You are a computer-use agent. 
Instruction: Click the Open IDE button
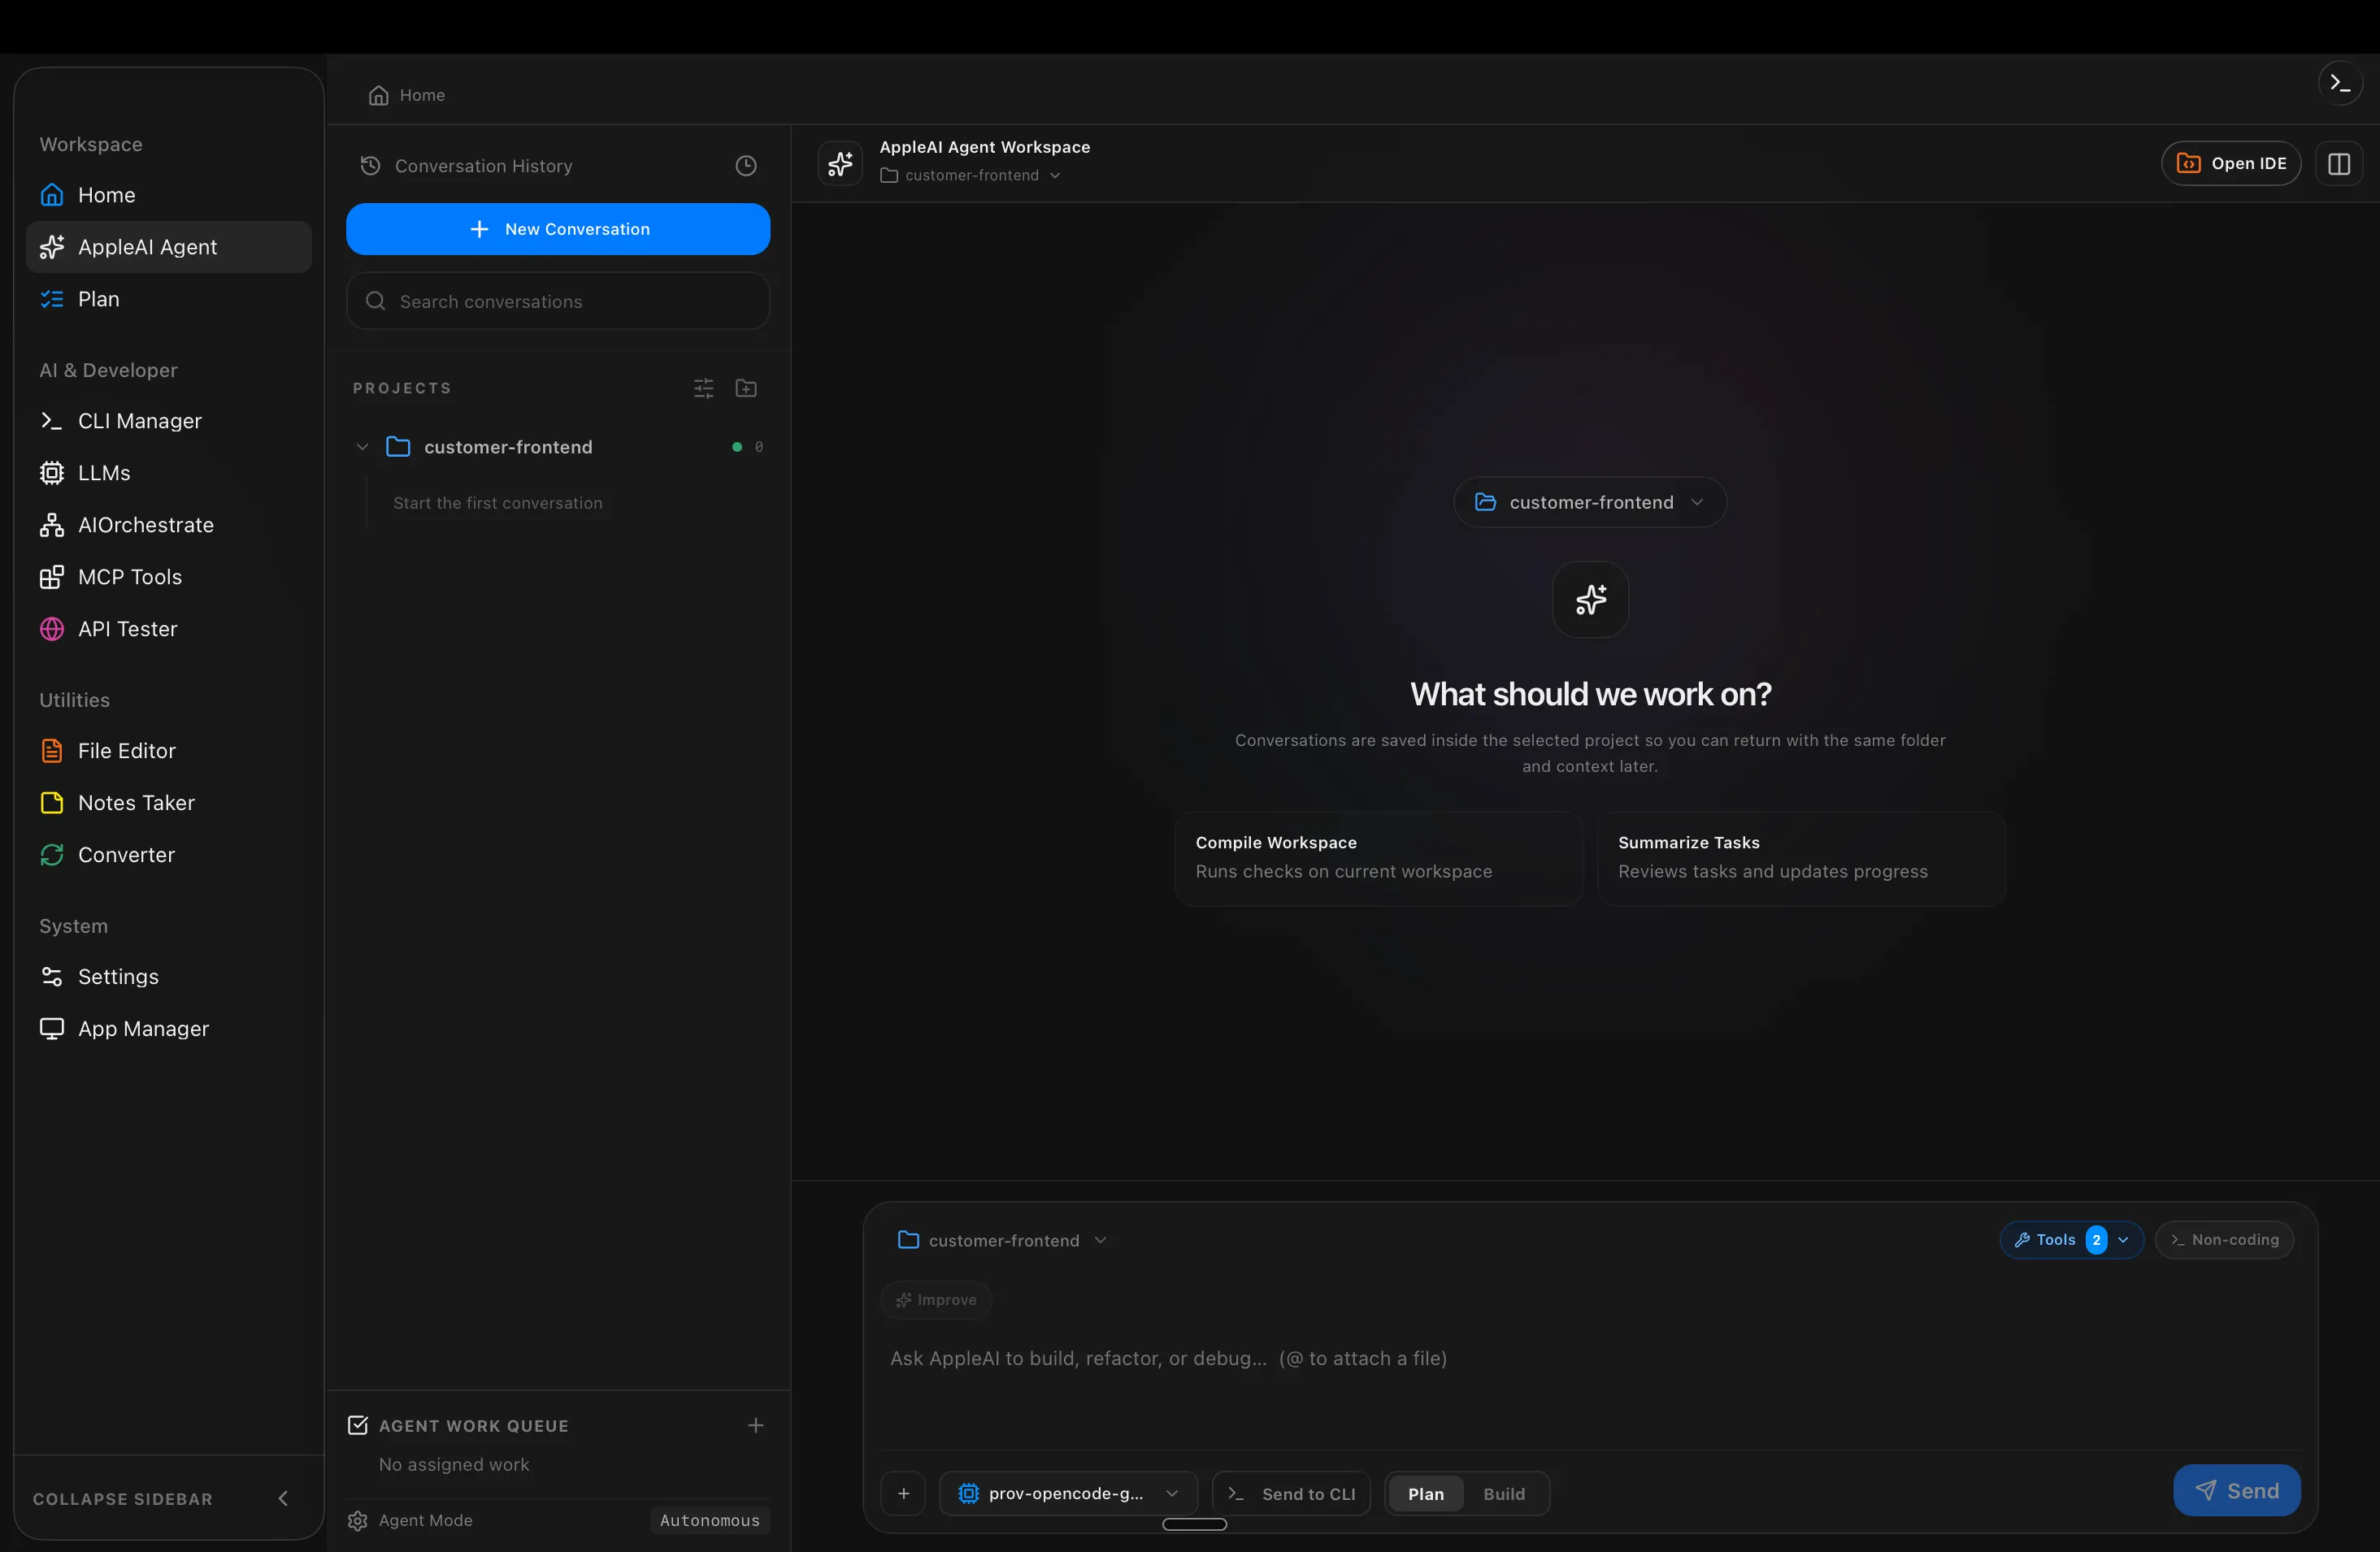tap(2231, 163)
